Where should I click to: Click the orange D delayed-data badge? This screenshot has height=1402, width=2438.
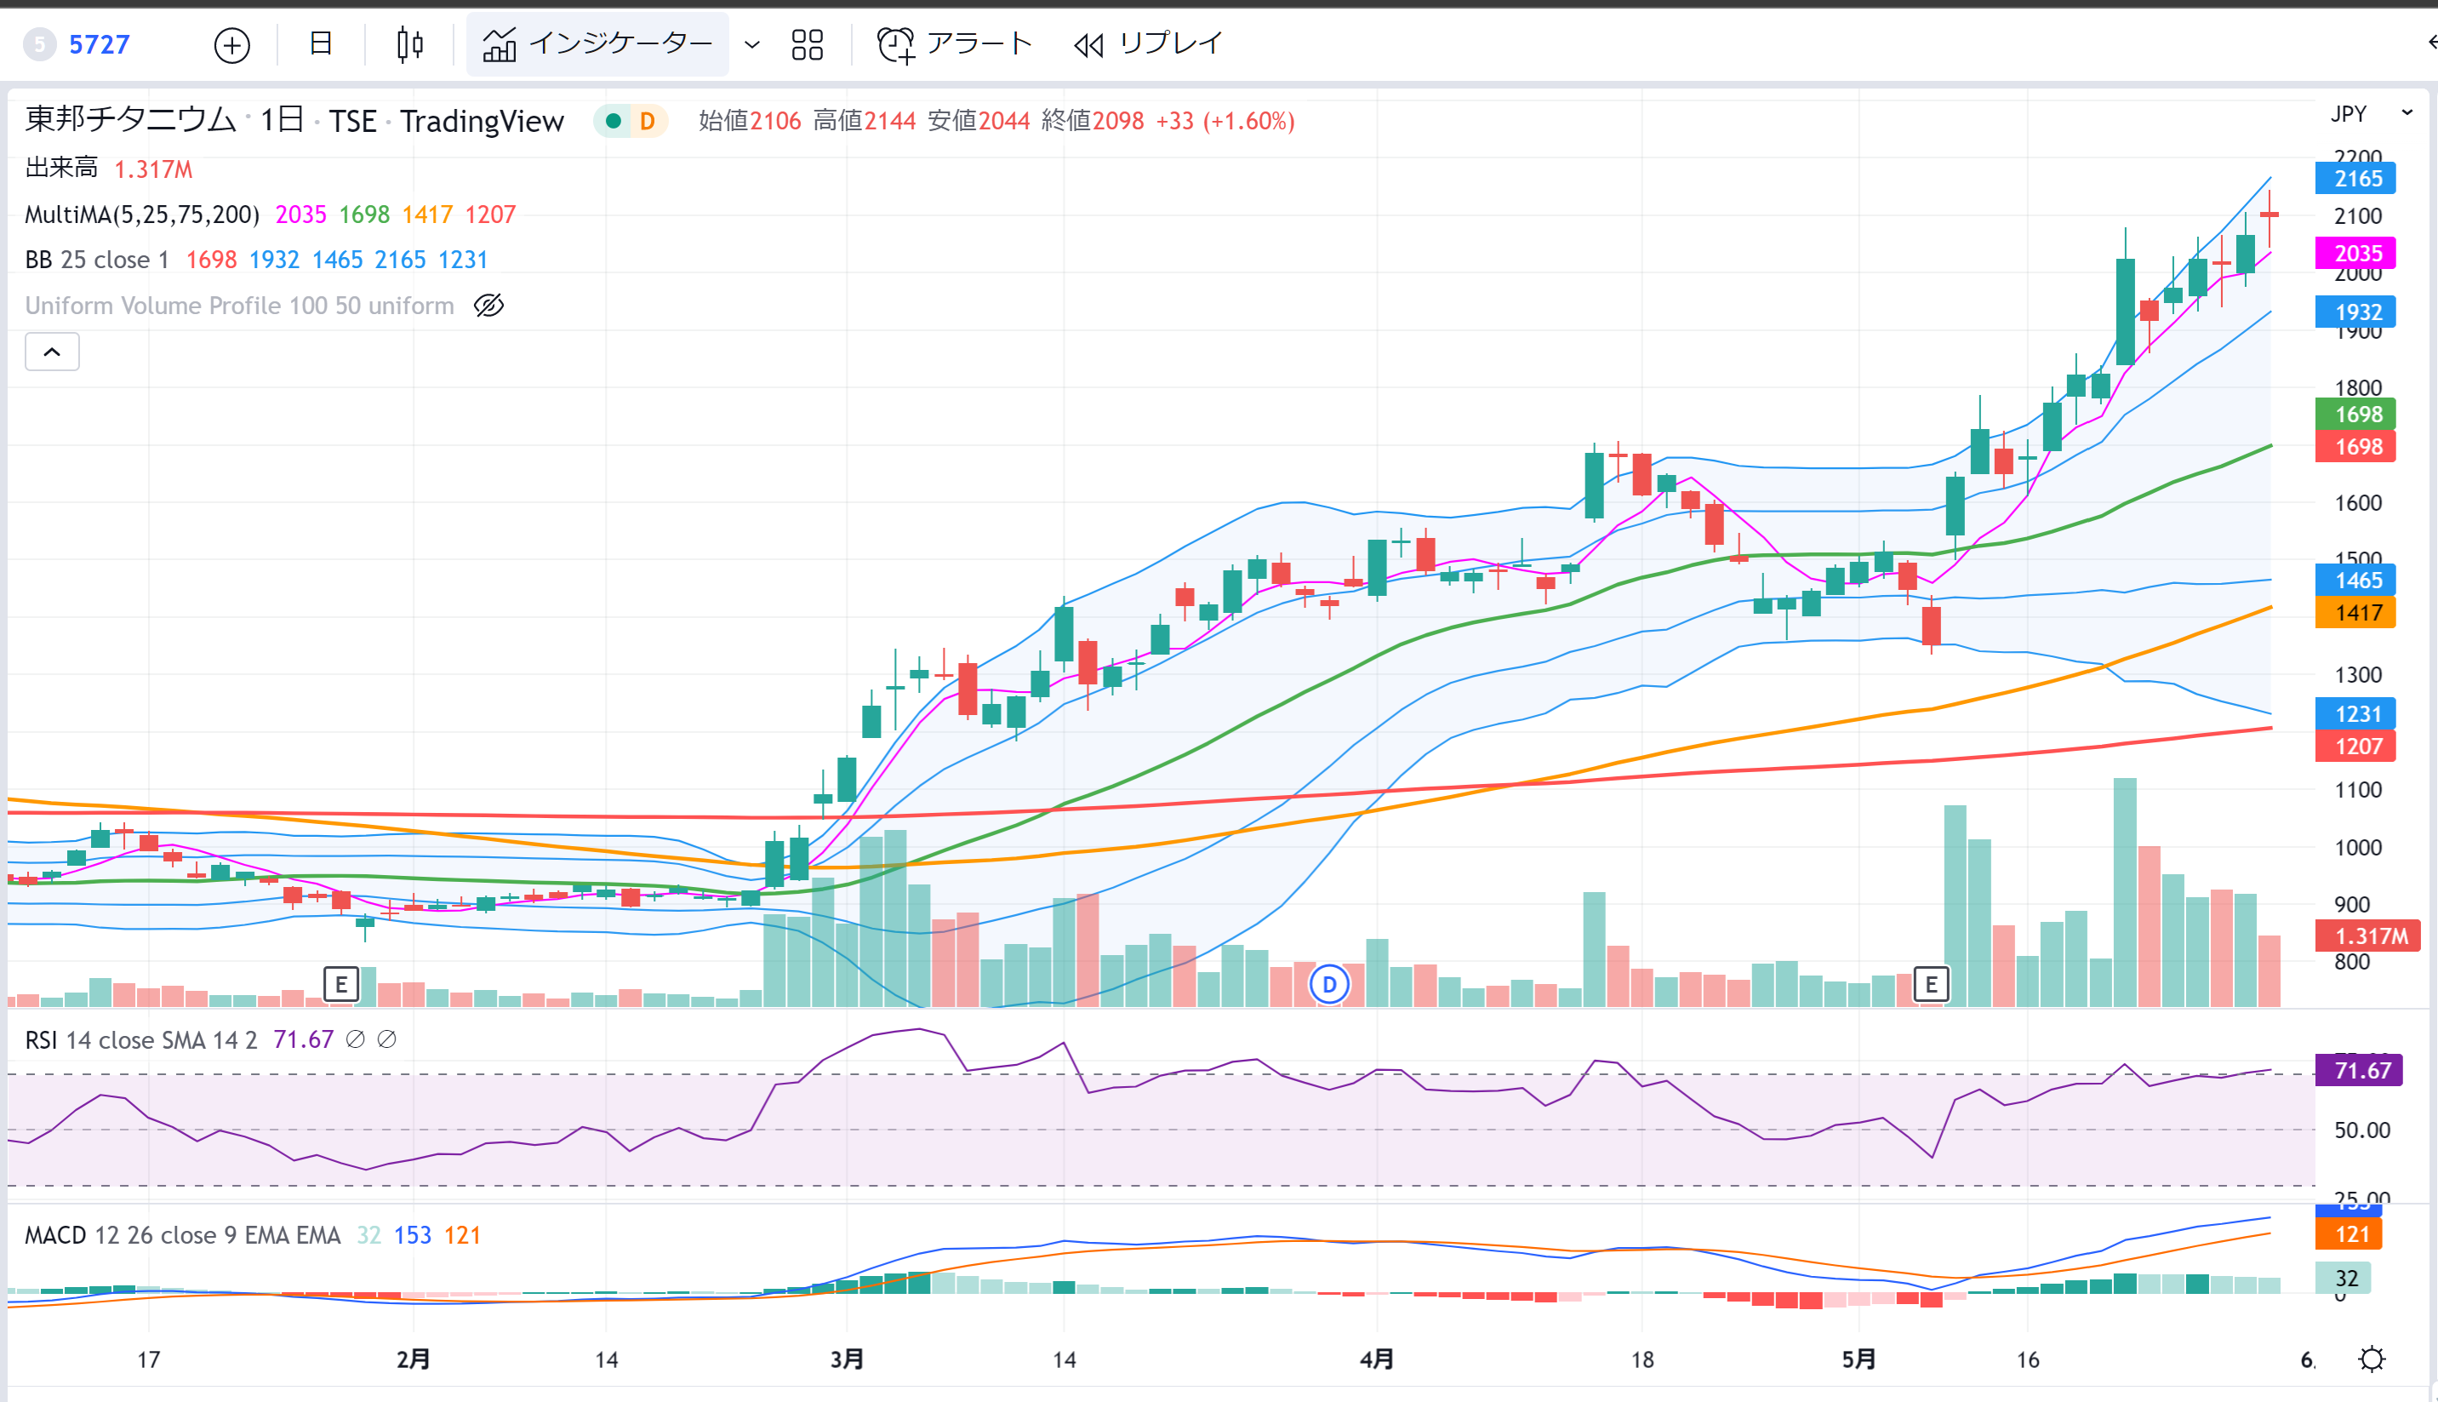coord(648,122)
